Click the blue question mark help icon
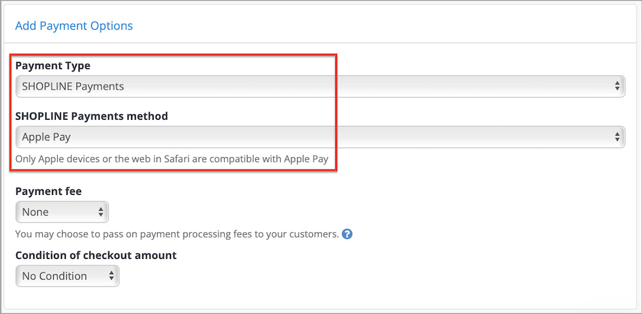 pyautogui.click(x=348, y=234)
